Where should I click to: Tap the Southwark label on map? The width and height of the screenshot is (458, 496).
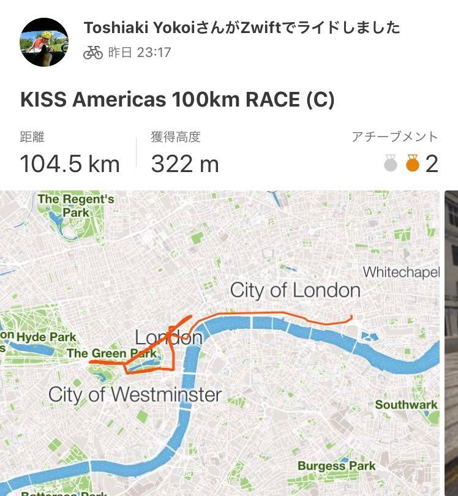(406, 405)
